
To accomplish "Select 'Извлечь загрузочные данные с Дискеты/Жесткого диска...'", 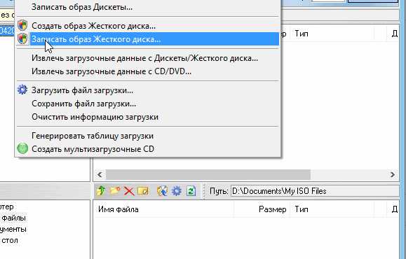I will tap(147, 58).
